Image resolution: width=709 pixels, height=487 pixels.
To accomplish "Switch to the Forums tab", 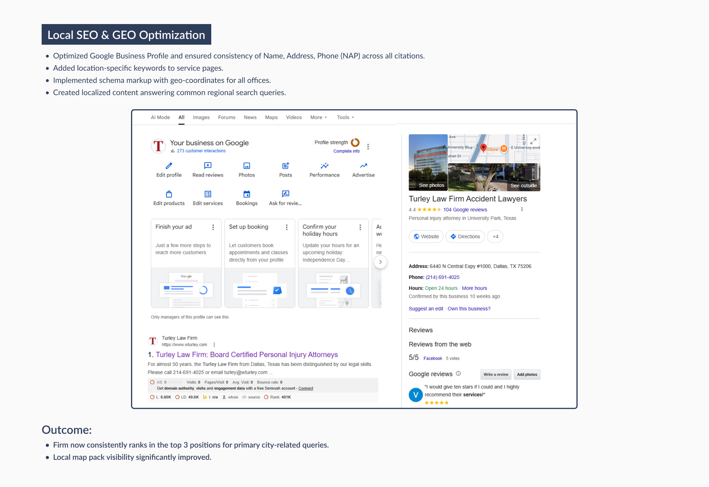I will (227, 117).
